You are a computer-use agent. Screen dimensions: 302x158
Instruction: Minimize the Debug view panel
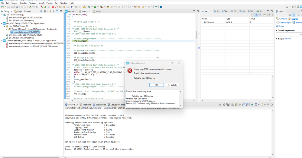coord(57,11)
